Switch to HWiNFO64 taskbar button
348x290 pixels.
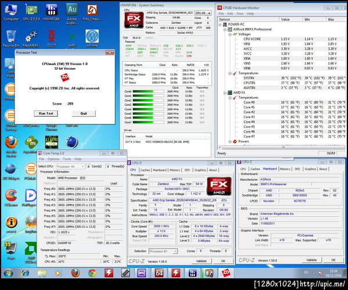(x=193, y=273)
